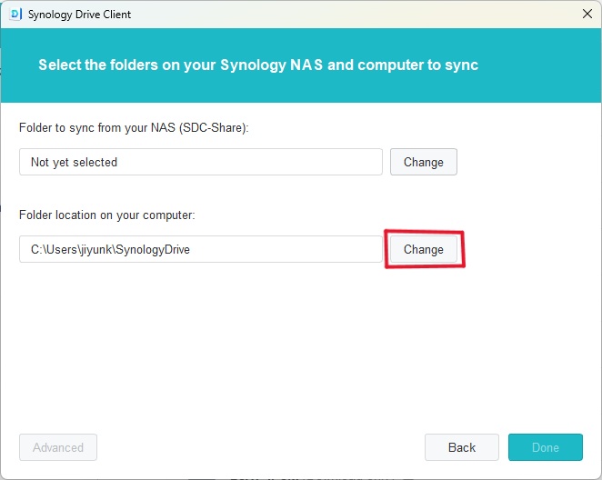Go Back to the previous setup step
602x480 pixels.
461,447
